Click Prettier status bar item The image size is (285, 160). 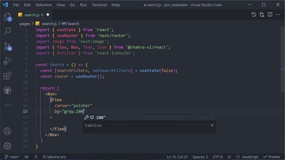tap(272, 157)
